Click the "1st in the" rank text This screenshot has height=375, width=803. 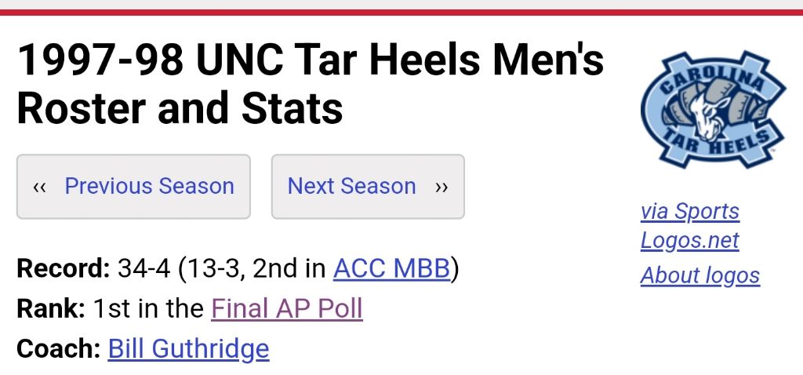(x=148, y=309)
